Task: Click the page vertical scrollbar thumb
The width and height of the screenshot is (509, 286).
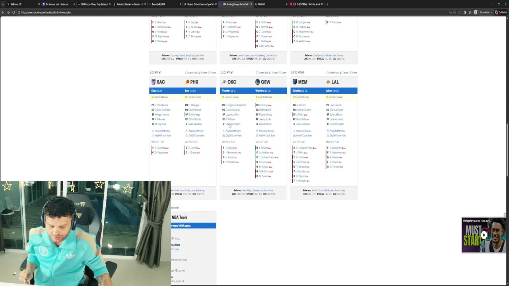Action: 507,150
